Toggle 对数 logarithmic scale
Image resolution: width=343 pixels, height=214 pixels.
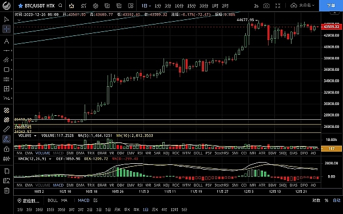point(316,200)
